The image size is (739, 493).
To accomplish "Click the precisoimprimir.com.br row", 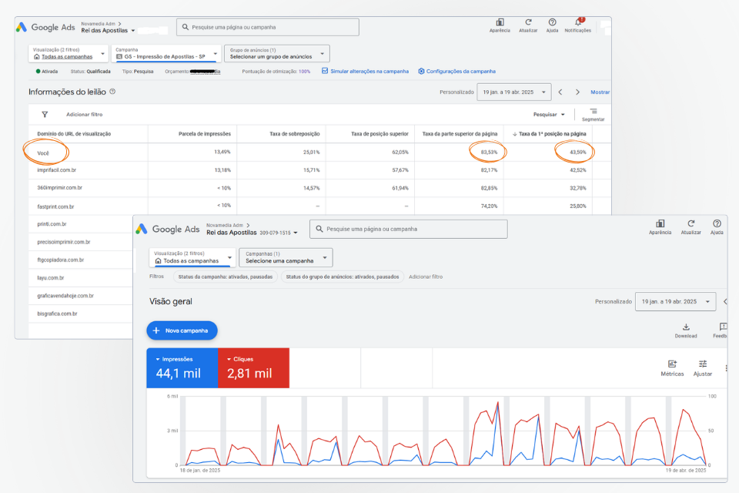I will 81,242.
